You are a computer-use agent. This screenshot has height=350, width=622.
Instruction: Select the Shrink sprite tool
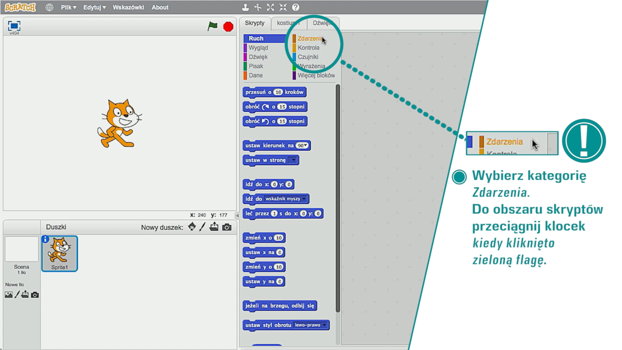[283, 7]
